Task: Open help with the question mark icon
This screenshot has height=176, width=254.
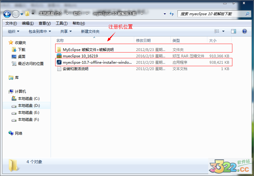Action: point(245,31)
